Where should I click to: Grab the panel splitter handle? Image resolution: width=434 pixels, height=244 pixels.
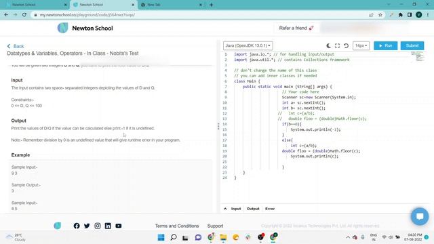218,126
